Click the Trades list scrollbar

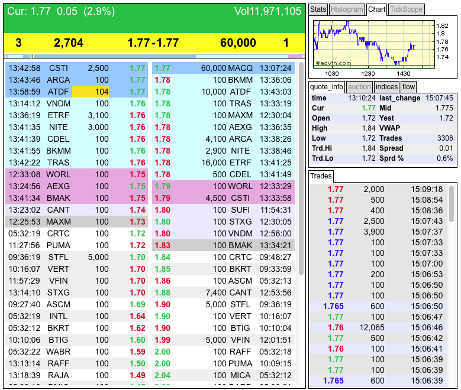tap(452, 204)
